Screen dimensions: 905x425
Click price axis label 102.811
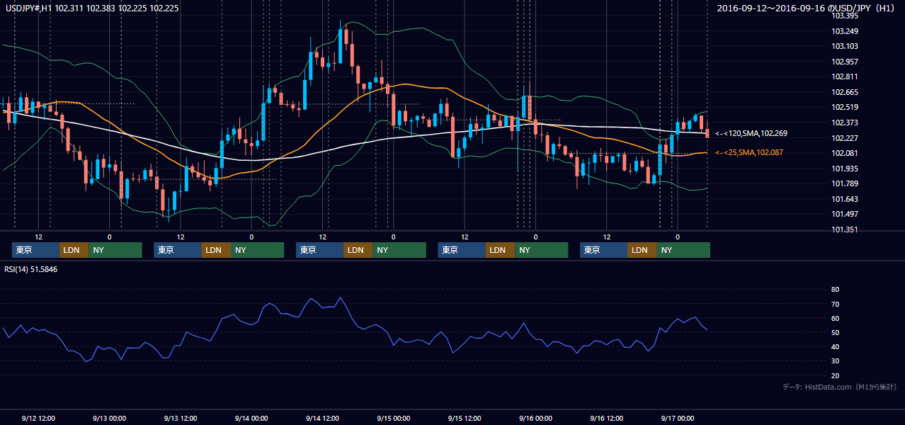click(845, 76)
